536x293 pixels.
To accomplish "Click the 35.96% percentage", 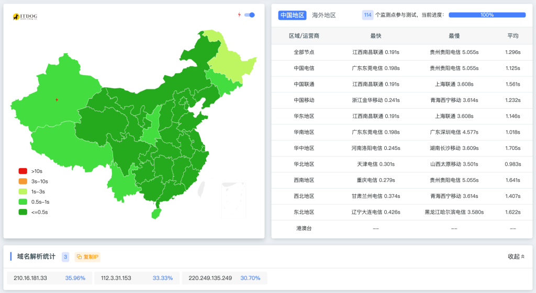I will pos(75,278).
